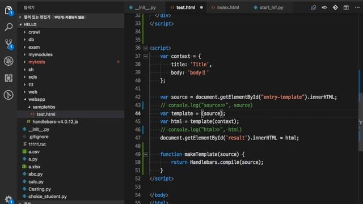Click the handlebars-v4.0.12.js JS file icon
The height and width of the screenshot is (204, 363).
coord(28,121)
